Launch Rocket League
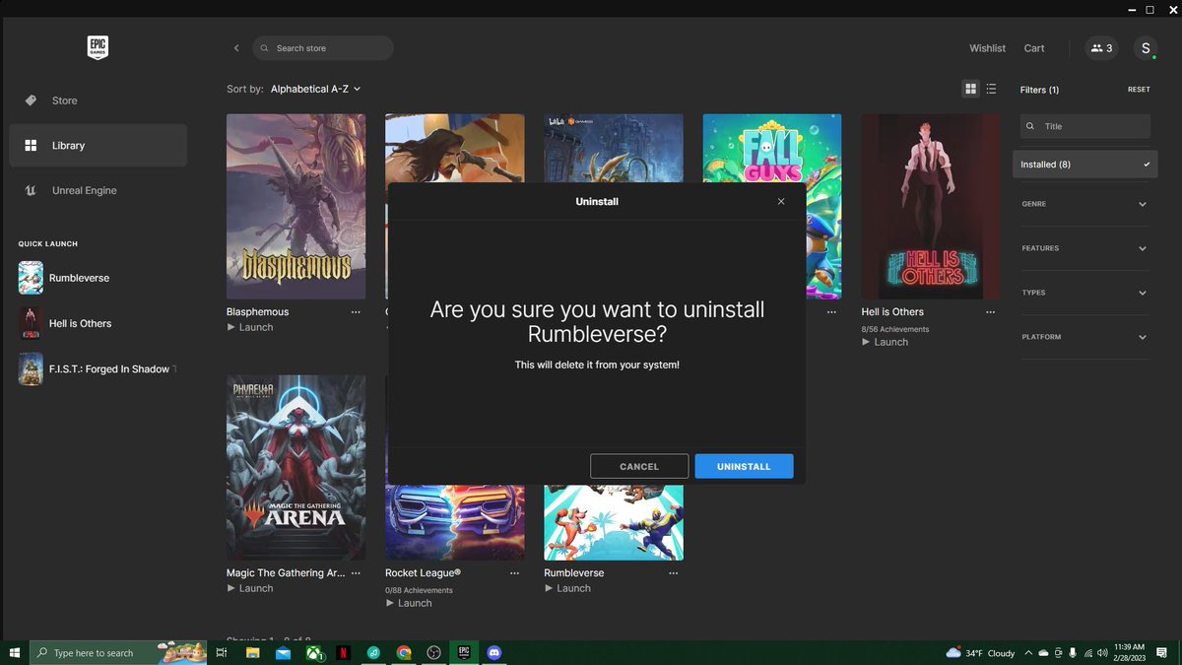Image resolution: width=1182 pixels, height=665 pixels. click(409, 603)
